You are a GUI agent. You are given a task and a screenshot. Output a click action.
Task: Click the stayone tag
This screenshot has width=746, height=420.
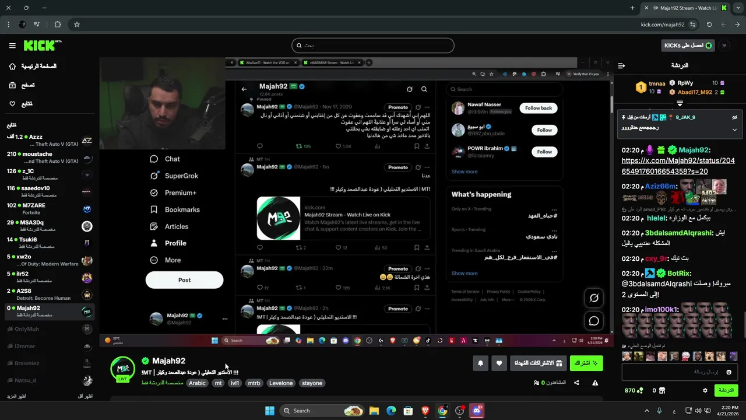pos(312,383)
